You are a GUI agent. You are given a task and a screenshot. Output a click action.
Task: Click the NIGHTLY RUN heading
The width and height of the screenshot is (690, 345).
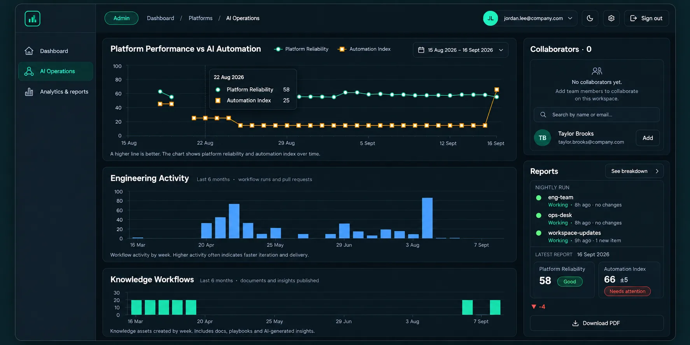[x=552, y=187]
